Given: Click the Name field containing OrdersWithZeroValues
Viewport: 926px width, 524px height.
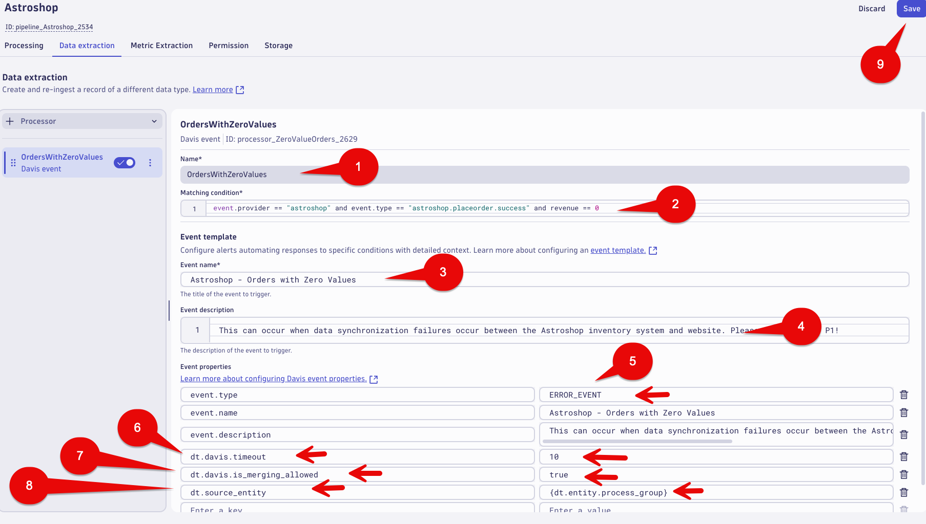Looking at the screenshot, I should coord(545,174).
